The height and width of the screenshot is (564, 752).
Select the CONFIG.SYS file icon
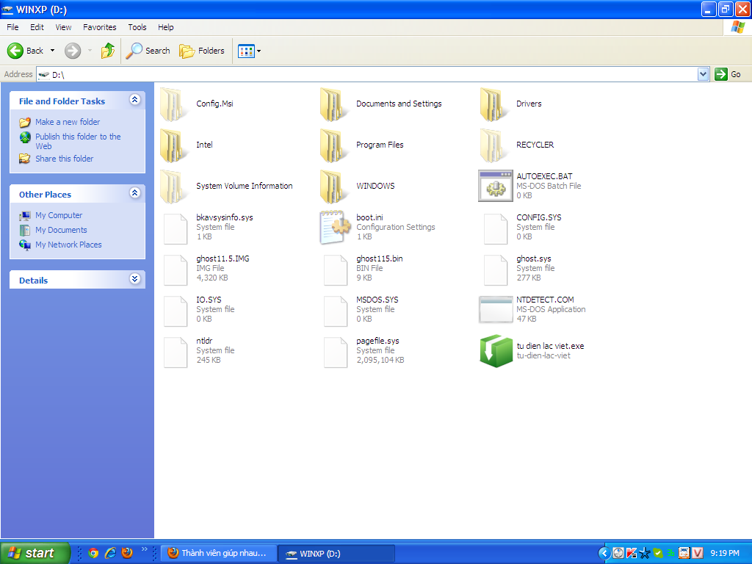pos(496,229)
